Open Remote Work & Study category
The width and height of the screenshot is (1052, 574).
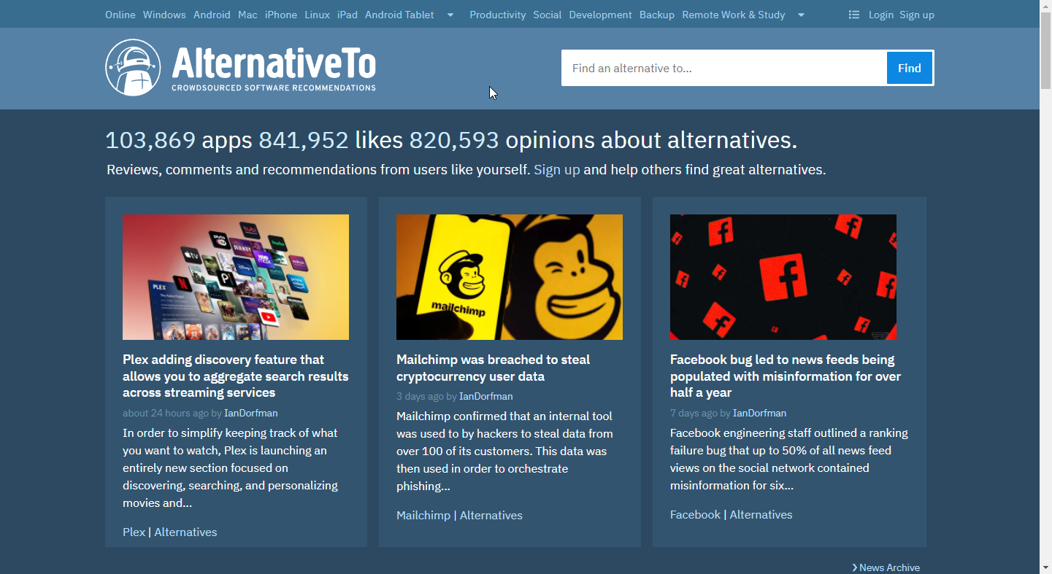[734, 15]
